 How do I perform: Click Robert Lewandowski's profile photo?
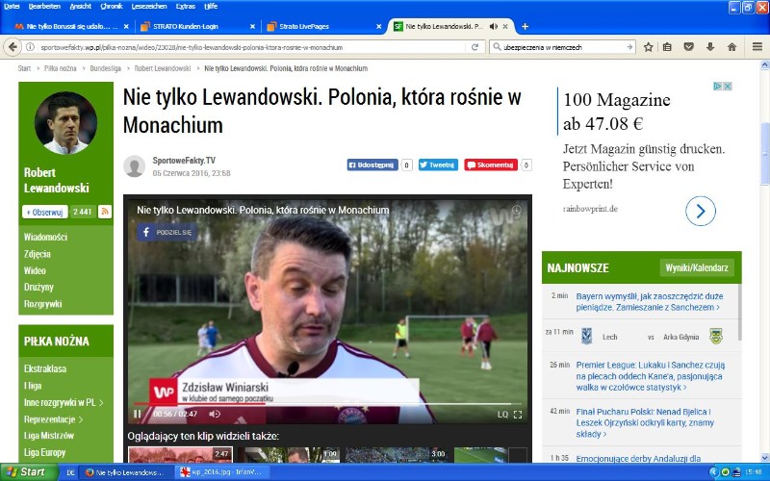point(65,123)
